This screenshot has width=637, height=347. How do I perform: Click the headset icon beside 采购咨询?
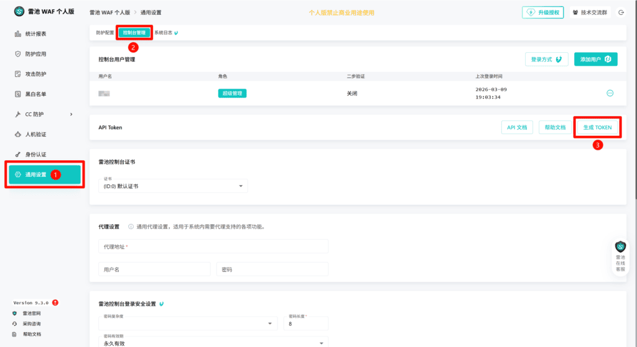15,324
